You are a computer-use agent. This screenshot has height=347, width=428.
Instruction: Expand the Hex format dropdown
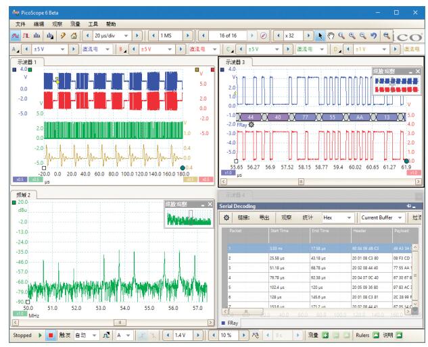click(x=350, y=217)
